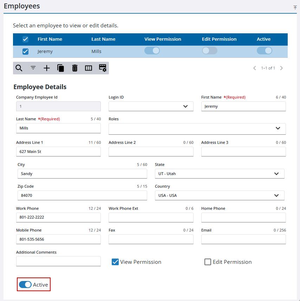Go to the previous page of results

[x=254, y=68]
